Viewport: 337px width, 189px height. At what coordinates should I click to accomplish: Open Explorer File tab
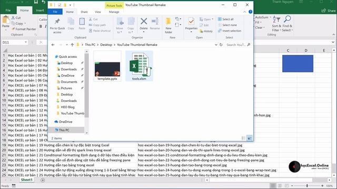click(55, 12)
